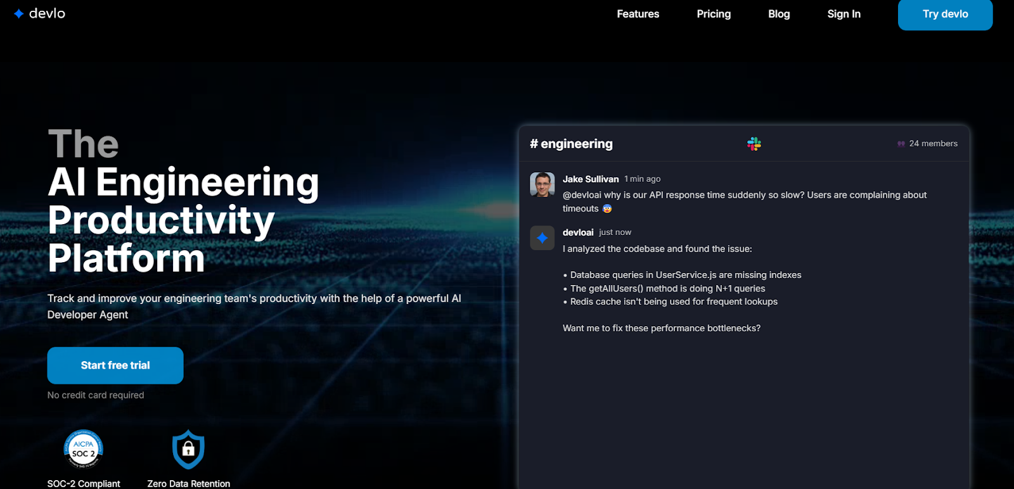Image resolution: width=1014 pixels, height=489 pixels.
Task: Select Sign In from top navigation
Action: click(844, 14)
